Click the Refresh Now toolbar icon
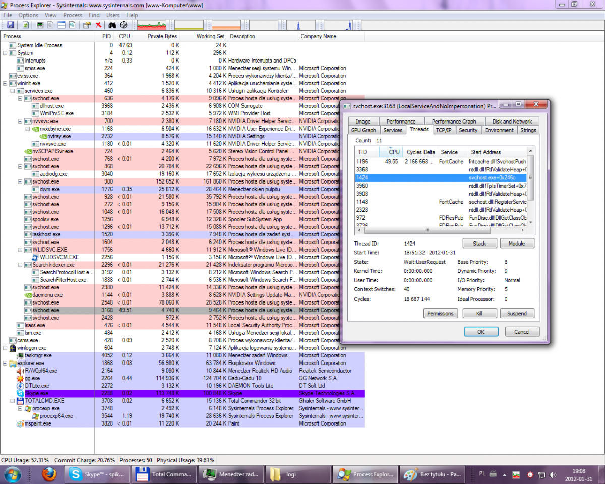 pos(25,25)
